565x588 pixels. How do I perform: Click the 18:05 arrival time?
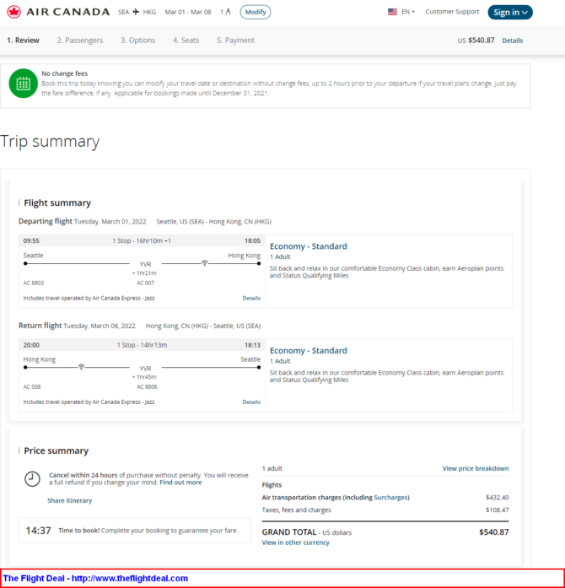[x=252, y=240]
